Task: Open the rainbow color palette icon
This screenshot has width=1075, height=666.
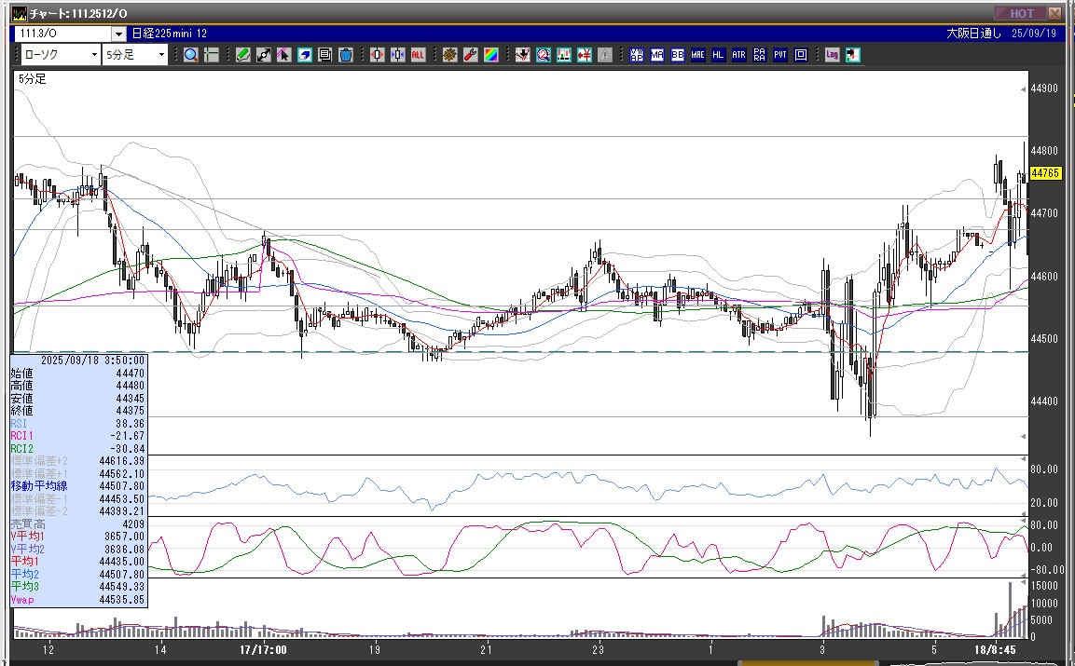Action: tap(490, 55)
